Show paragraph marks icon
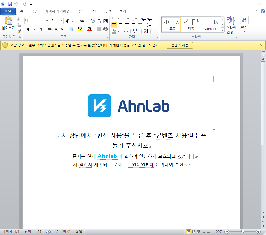The height and width of the screenshot is (235, 266). point(155,31)
